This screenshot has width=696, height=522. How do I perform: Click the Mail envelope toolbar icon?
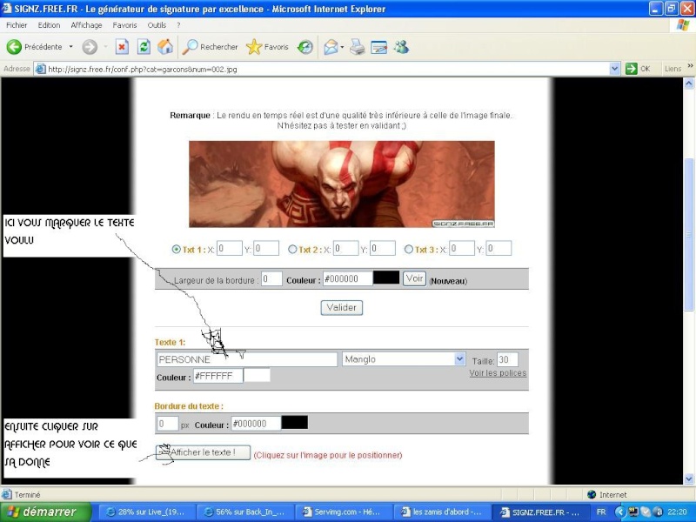331,47
